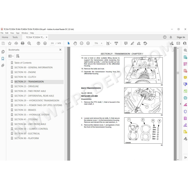This screenshot has height=188, width=188.
Task: Upload file to cloud icon
Action: (x=16, y=43)
